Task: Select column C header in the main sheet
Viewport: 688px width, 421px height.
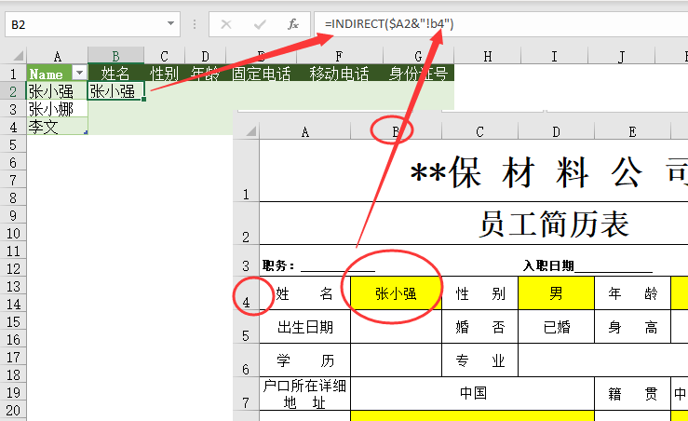Action: 164,56
